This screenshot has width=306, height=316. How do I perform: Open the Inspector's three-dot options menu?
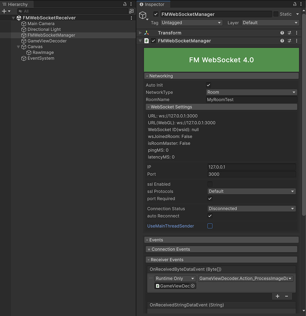click(301, 4)
